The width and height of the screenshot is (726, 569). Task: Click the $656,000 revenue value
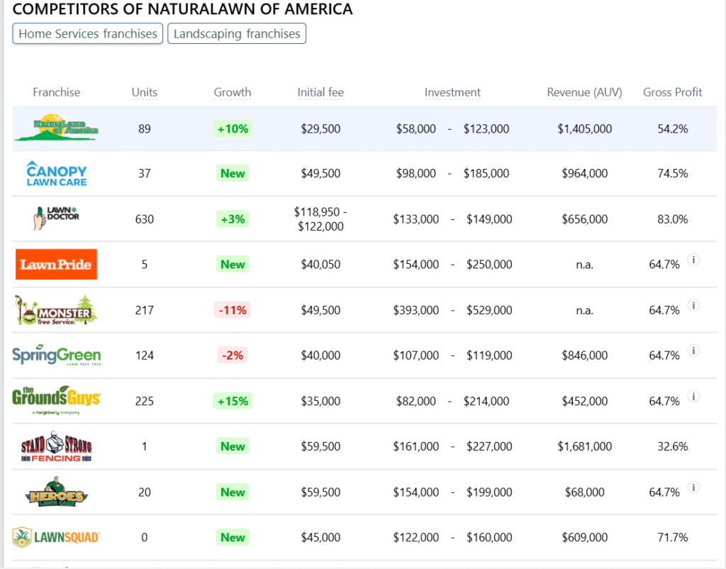click(584, 219)
